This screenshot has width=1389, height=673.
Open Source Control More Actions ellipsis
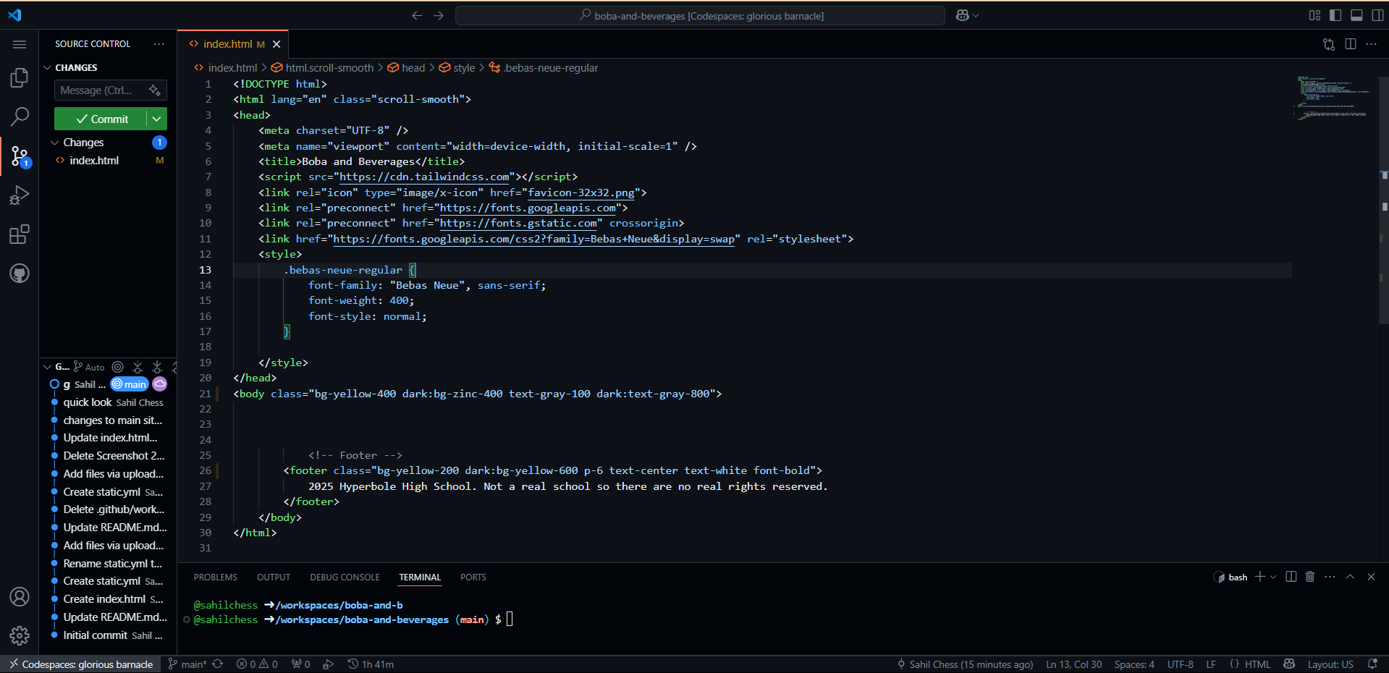[159, 44]
